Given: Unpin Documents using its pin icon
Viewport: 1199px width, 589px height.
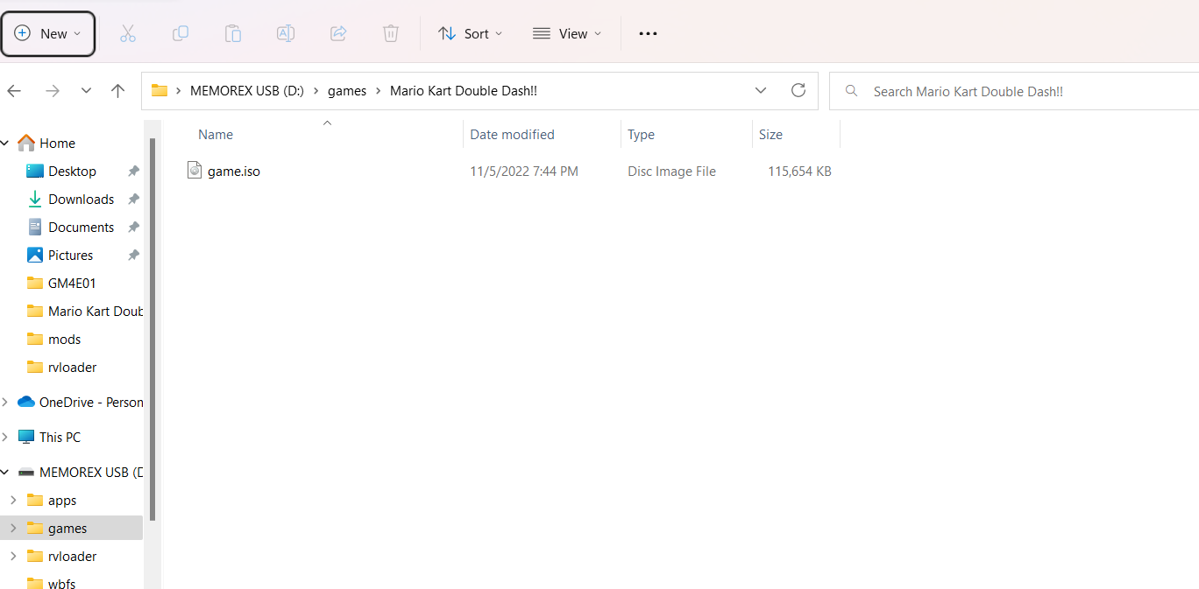Looking at the screenshot, I should [x=133, y=227].
